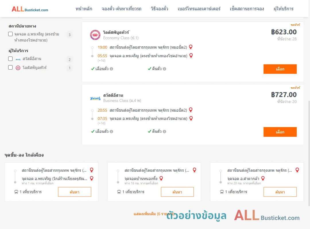This screenshot has width=310, height=229.
Task: Check สวัสดีอีสาน operator filter checkbox
Action: coord(11,59)
